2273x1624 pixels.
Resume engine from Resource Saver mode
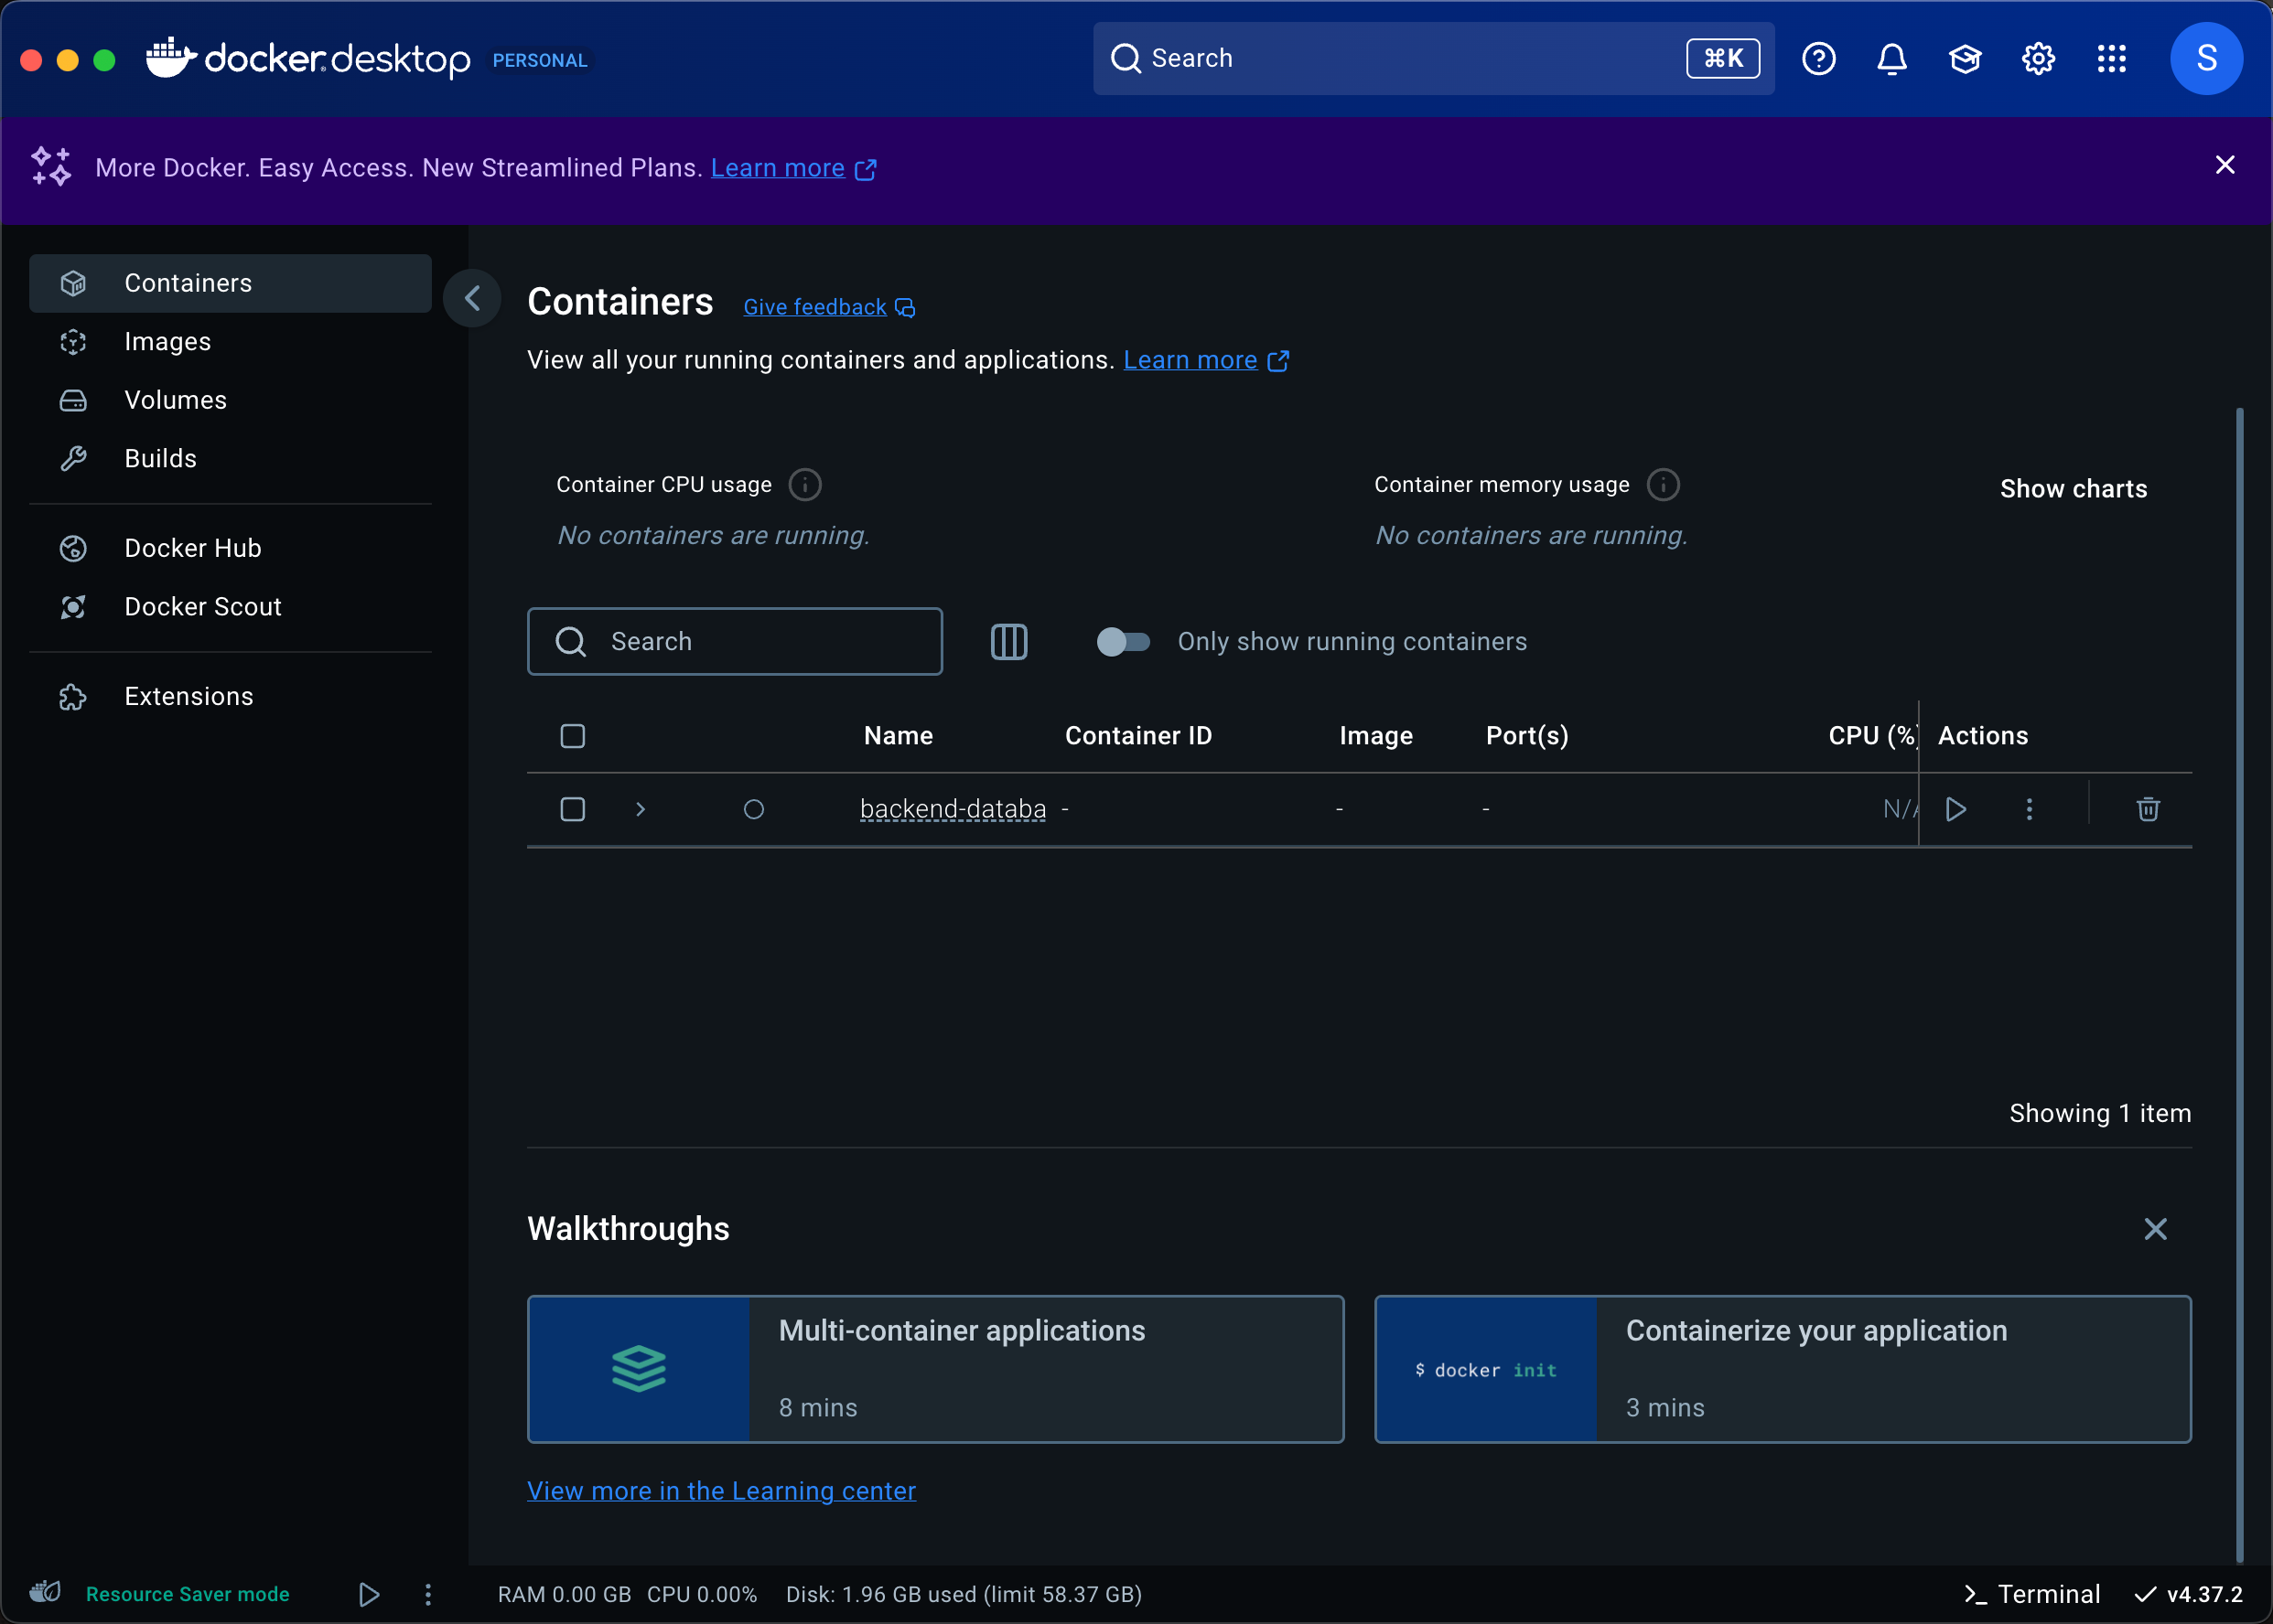pos(368,1594)
